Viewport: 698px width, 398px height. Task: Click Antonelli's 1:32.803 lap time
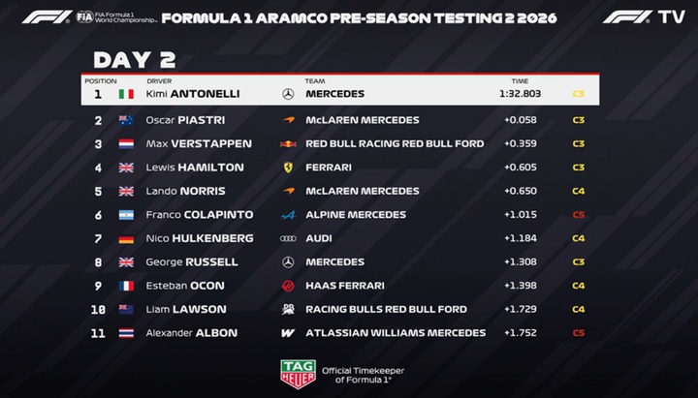pos(522,95)
